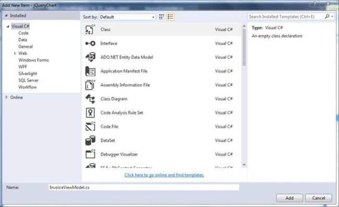Select the DataSet icon
339x207 pixels.
point(90,140)
